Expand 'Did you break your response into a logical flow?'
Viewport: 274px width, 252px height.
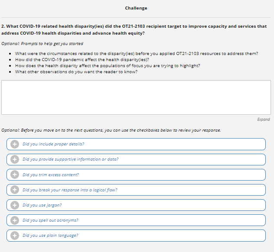70,190
